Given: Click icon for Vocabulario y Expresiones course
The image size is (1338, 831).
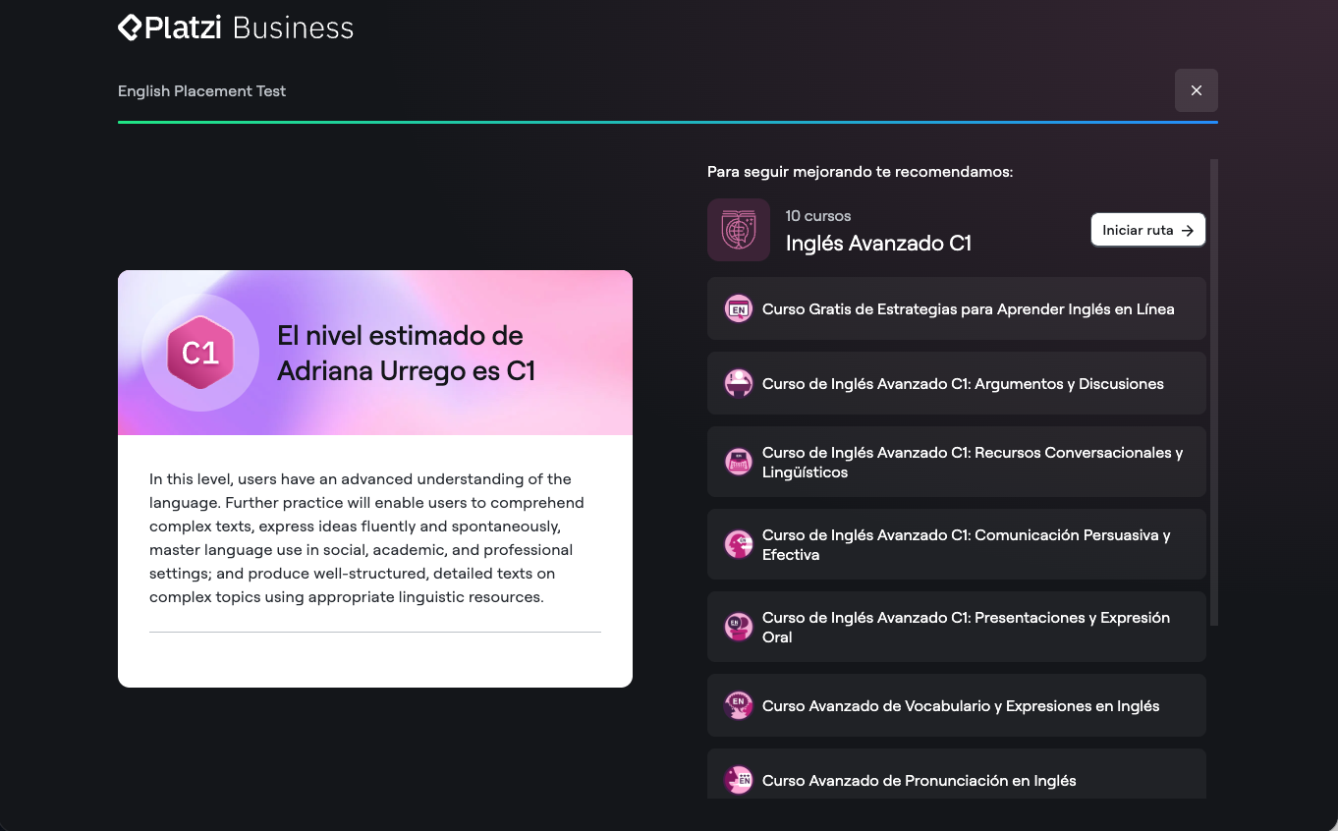Looking at the screenshot, I should [738, 706].
